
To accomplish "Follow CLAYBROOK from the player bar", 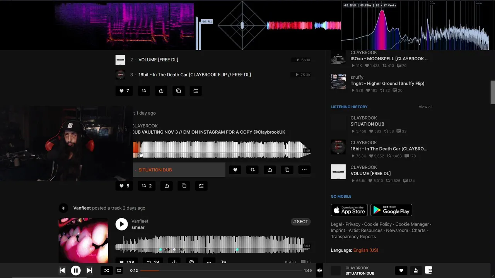I will 416,271.
